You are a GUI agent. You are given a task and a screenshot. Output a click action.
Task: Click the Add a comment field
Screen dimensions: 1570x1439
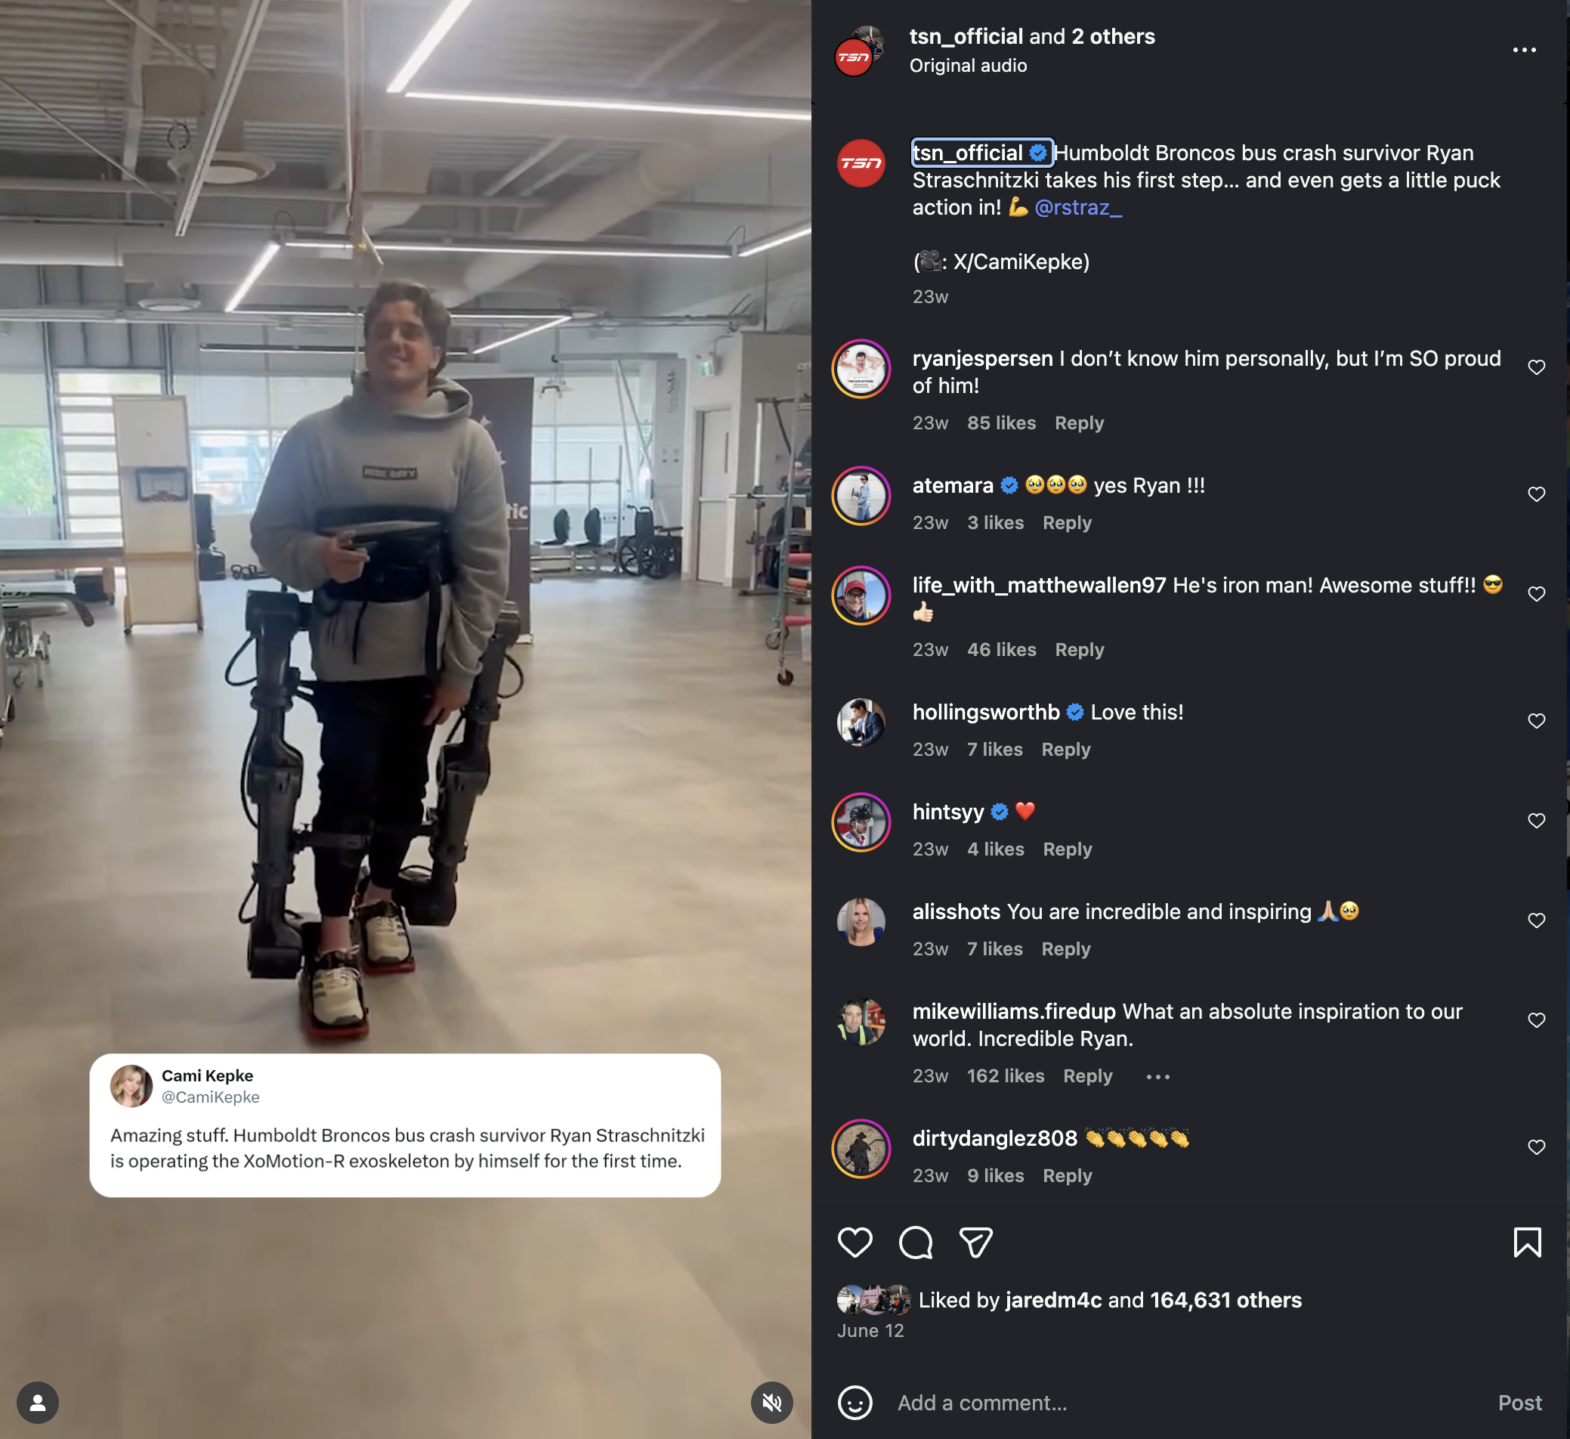tap(1184, 1403)
